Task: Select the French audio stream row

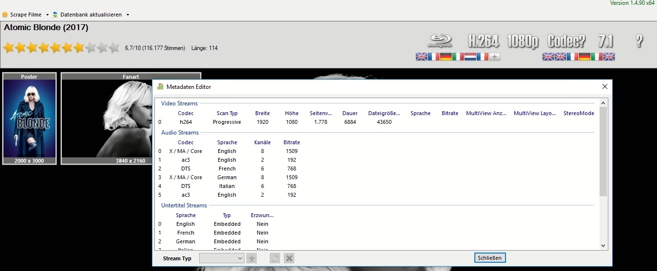Action: (229, 169)
